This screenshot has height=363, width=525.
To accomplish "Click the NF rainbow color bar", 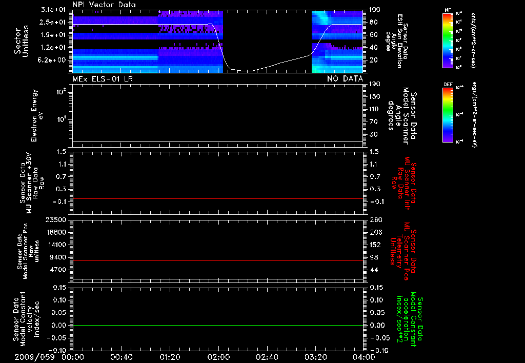I will pyautogui.click(x=448, y=41).
